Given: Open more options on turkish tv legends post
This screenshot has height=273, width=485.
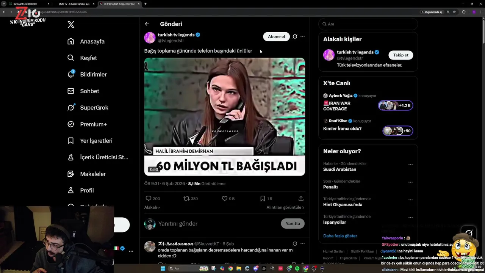Looking at the screenshot, I should click(x=302, y=36).
